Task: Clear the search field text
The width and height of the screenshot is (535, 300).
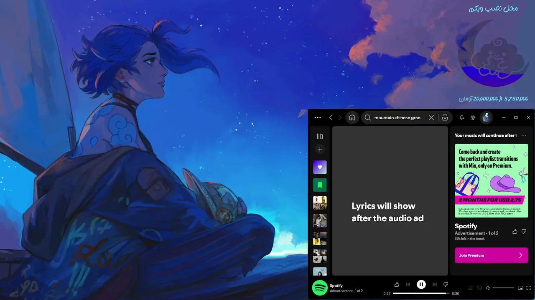Action: tap(431, 117)
